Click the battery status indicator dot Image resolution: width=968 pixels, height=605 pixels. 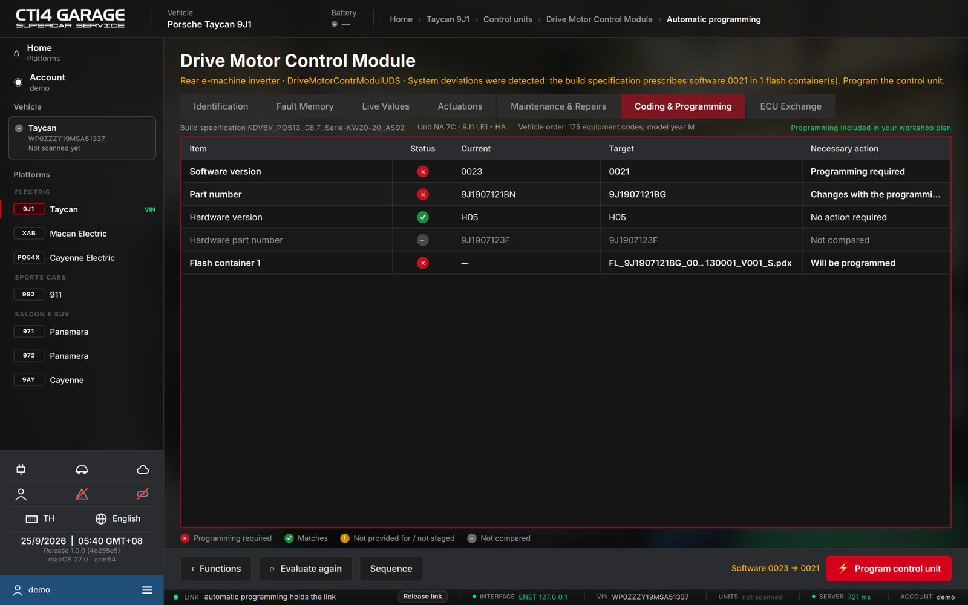tap(335, 24)
